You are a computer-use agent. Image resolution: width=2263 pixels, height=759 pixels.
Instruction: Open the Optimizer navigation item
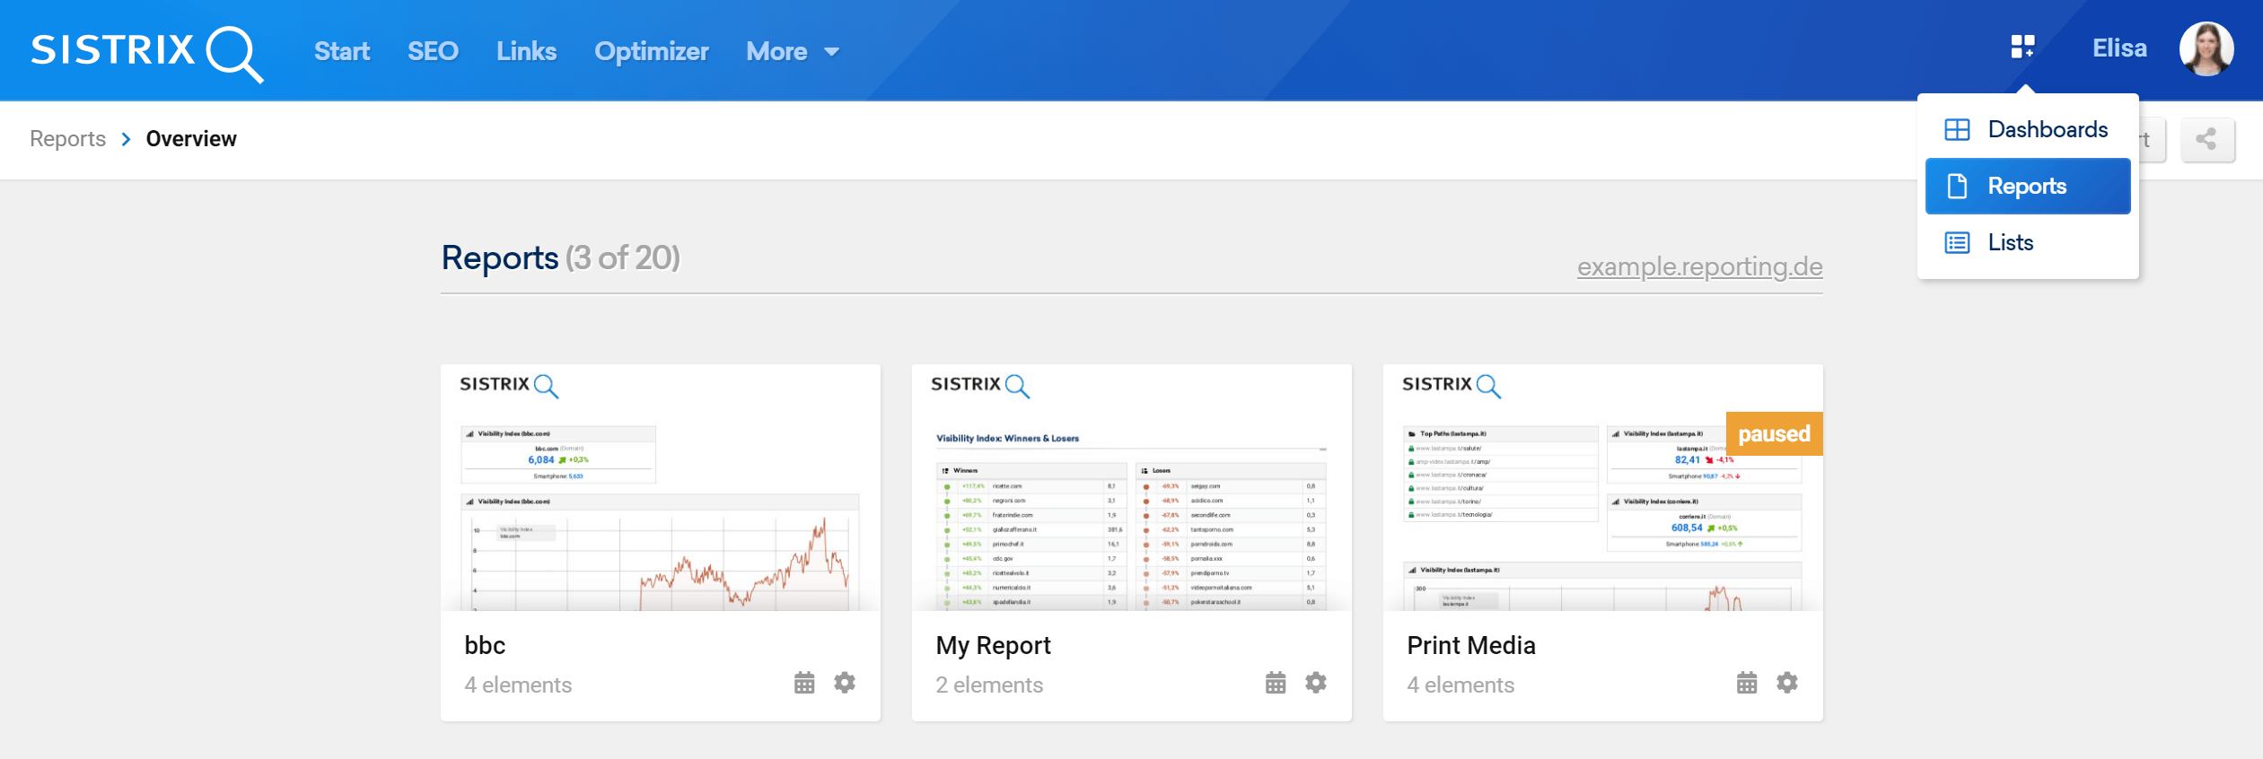tap(651, 52)
